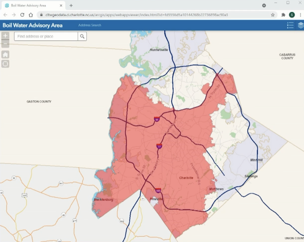Go to the browser home page
304x242 pixels.
click(x=31, y=15)
